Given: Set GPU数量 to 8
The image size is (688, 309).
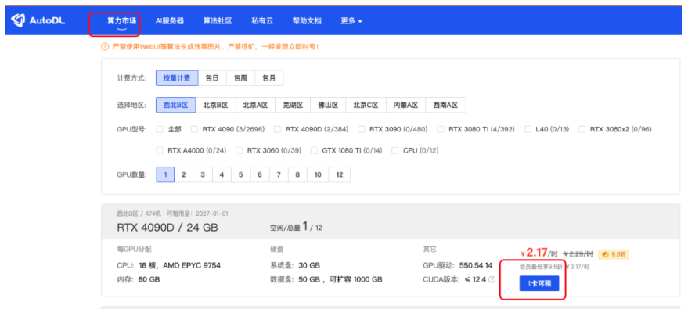Looking at the screenshot, I should coord(297,174).
